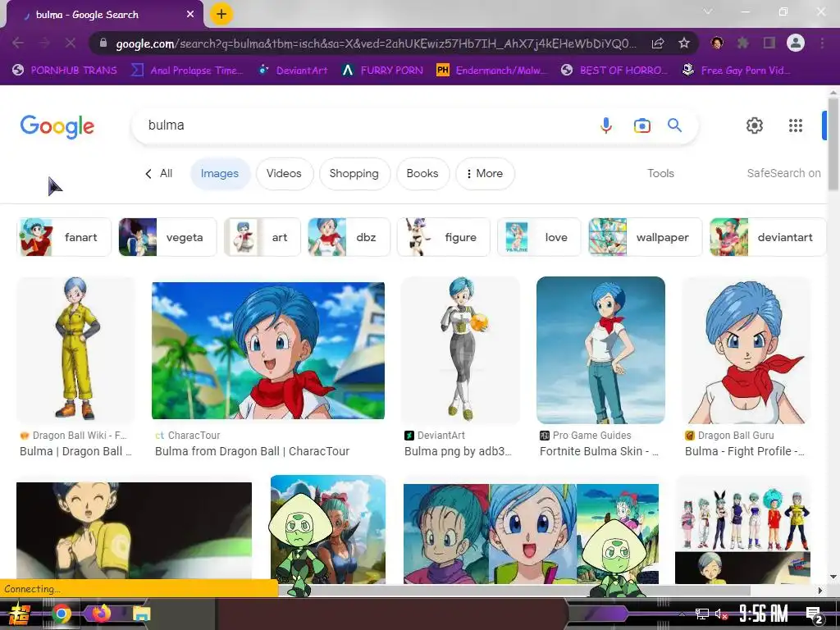
Task: Search by image using the camera icon
Action: (641, 126)
